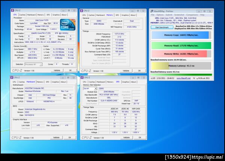Click the DRAM Frequency value 1373.5 MHz

pyautogui.click(x=119, y=34)
